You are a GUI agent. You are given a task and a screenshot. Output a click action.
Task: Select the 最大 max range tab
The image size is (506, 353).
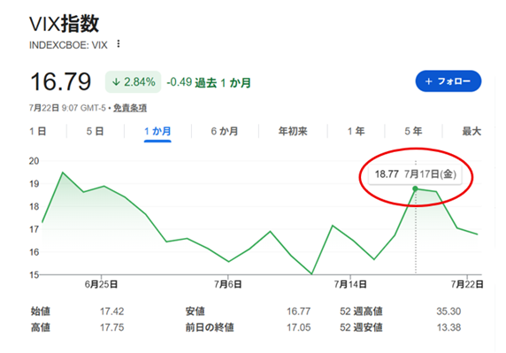point(471,131)
